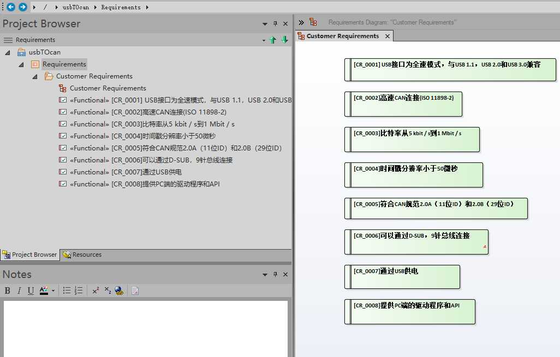Select the usbTOcan model icon
This screenshot has width=560, height=357.
[21, 52]
